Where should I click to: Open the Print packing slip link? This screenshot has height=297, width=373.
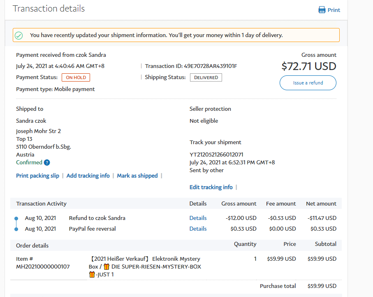(x=37, y=175)
